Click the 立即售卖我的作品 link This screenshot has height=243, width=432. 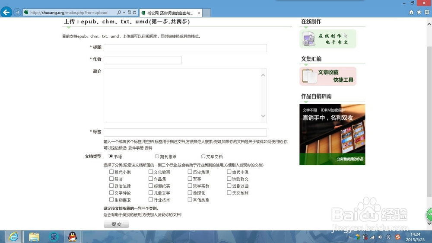click(350, 159)
